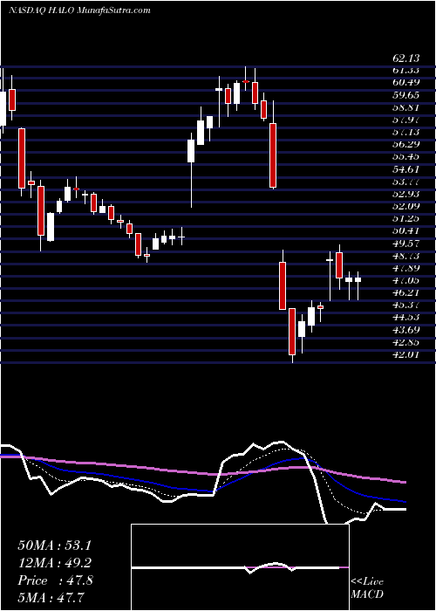Click the 42.85 price level label
Viewport: 436px width, 611px height.
click(406, 342)
